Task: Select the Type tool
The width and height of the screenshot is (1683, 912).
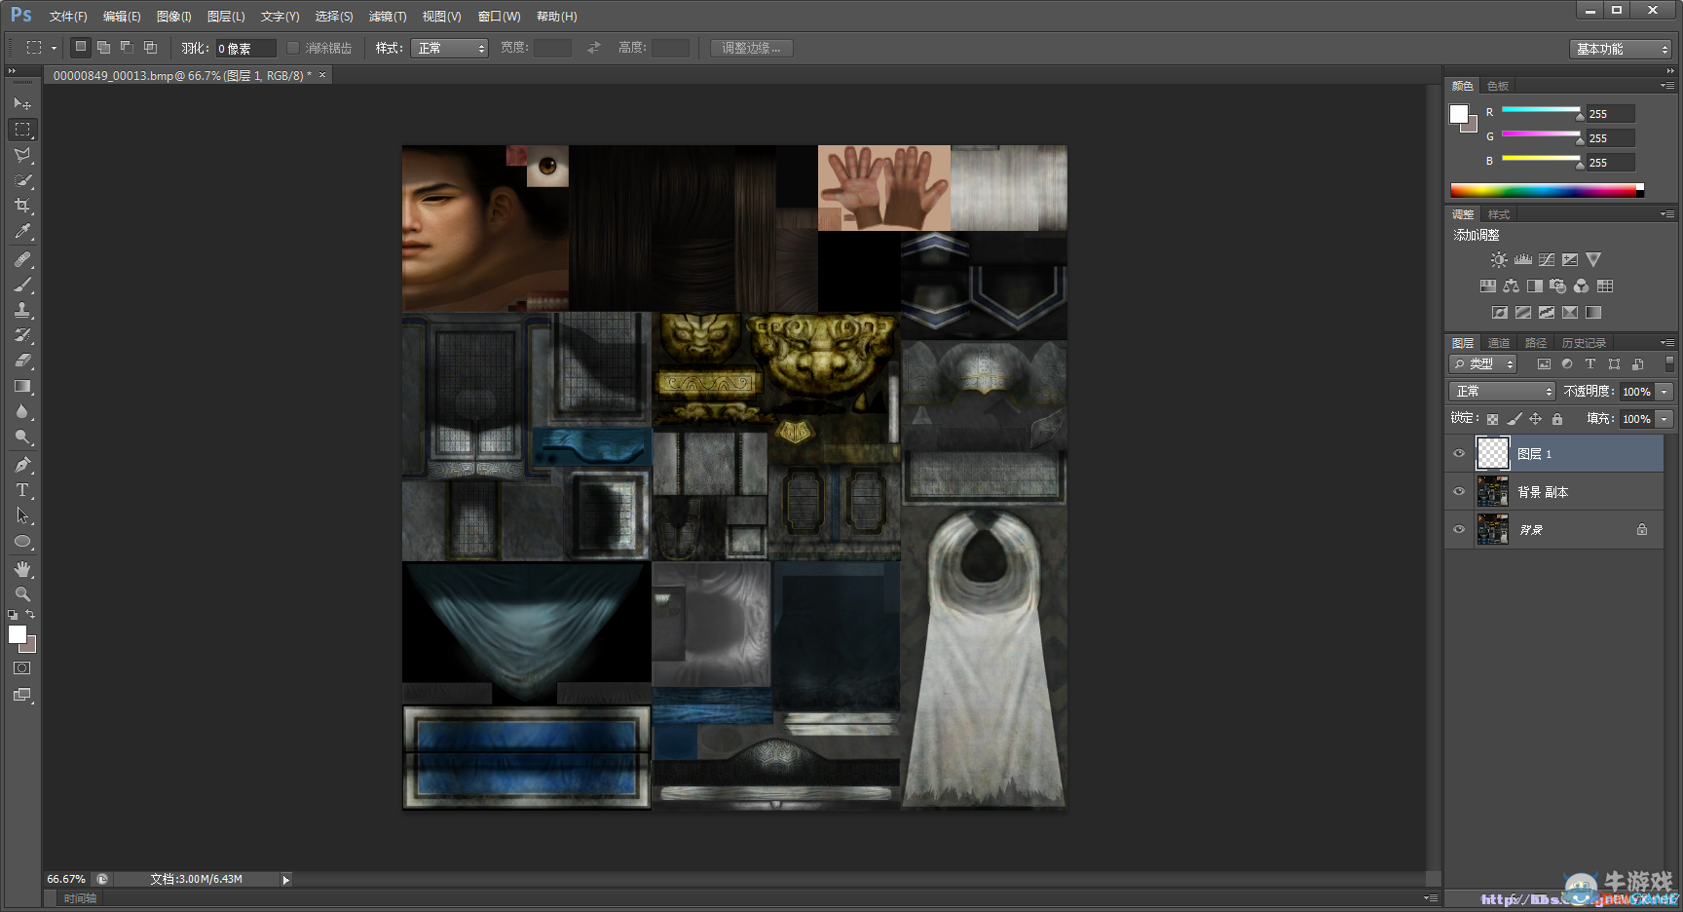Action: 22,490
